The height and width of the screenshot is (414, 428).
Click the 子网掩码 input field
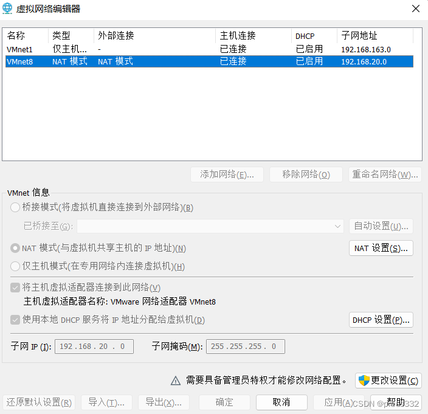tap(246, 347)
